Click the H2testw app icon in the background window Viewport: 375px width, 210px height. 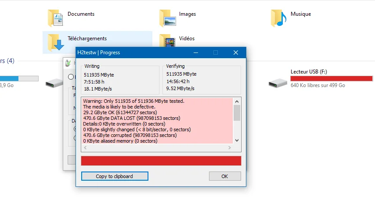(68, 63)
